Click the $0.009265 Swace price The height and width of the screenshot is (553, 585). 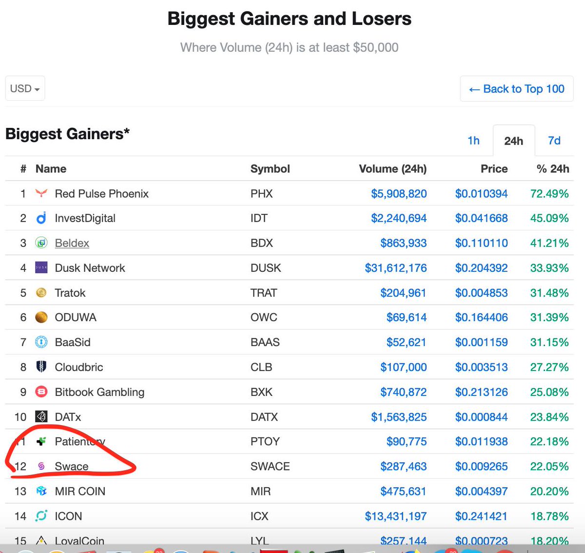point(482,466)
